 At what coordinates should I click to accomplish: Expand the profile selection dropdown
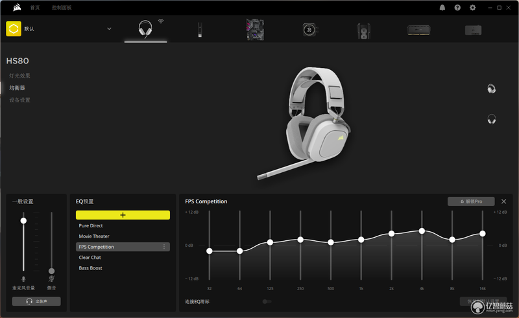pyautogui.click(x=109, y=28)
